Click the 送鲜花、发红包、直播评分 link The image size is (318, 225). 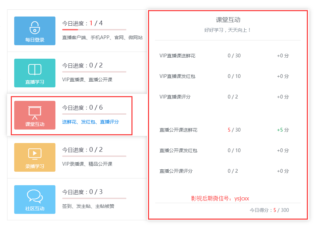coord(91,122)
